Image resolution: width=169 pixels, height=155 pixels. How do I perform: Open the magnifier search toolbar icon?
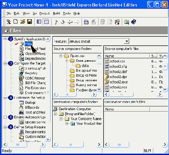pos(126,22)
